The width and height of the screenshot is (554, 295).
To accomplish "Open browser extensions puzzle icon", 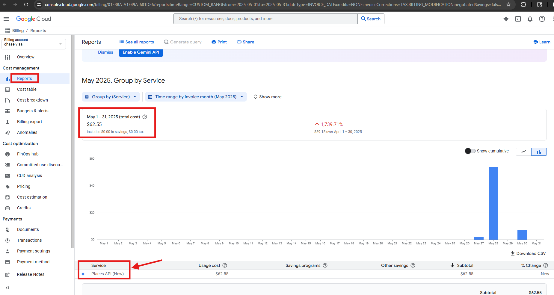I will [524, 4].
